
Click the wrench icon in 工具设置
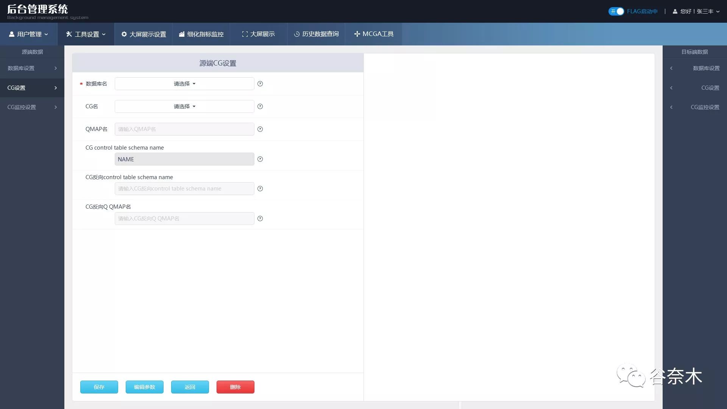click(69, 34)
